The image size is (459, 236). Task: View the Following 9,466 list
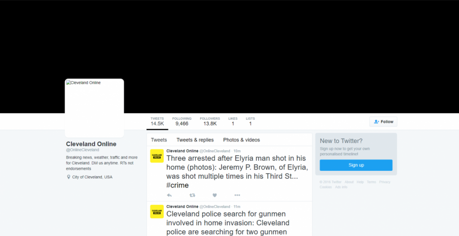[182, 122]
